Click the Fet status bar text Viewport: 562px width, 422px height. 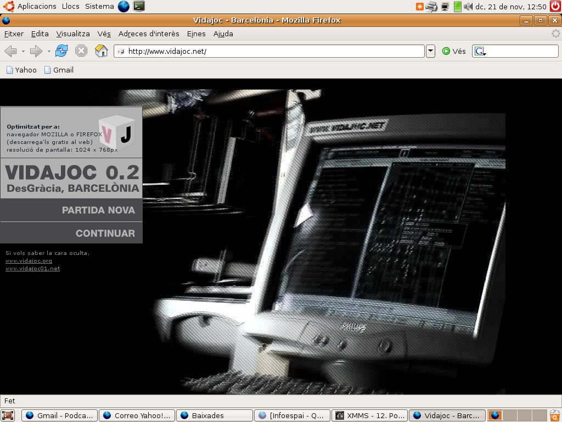click(10, 401)
